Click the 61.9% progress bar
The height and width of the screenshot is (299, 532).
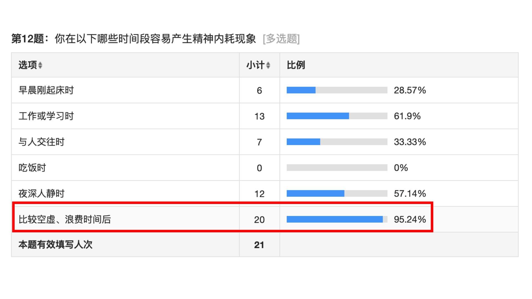click(x=337, y=116)
